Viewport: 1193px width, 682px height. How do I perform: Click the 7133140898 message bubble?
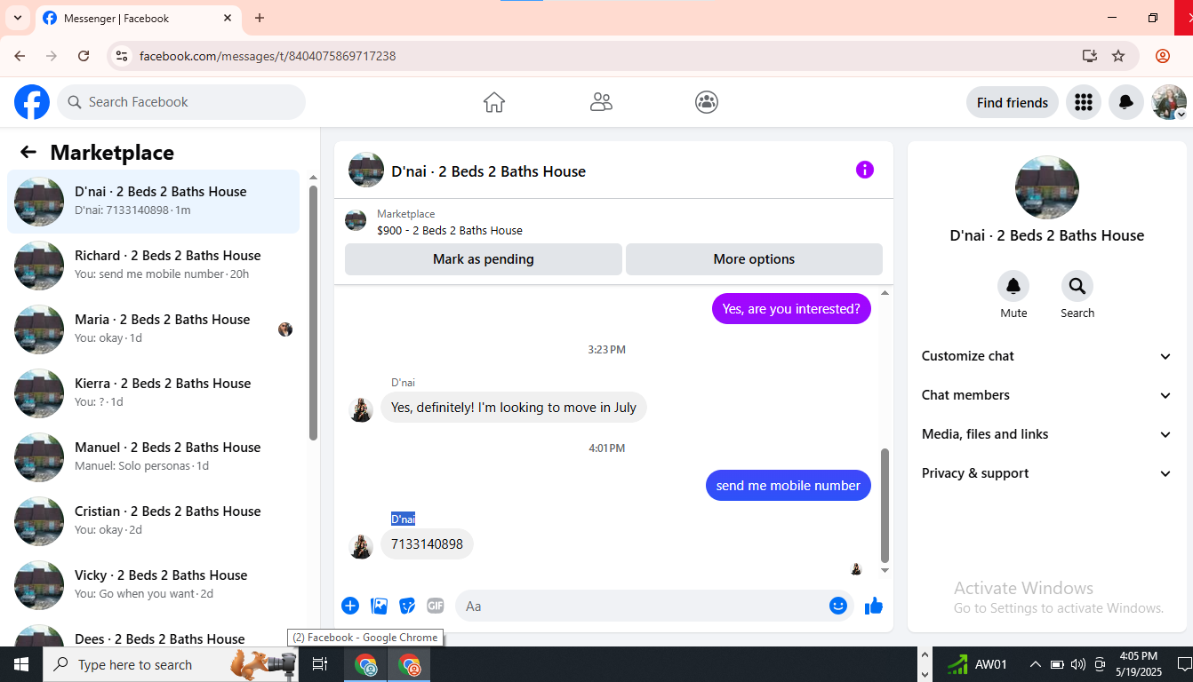coord(427,543)
